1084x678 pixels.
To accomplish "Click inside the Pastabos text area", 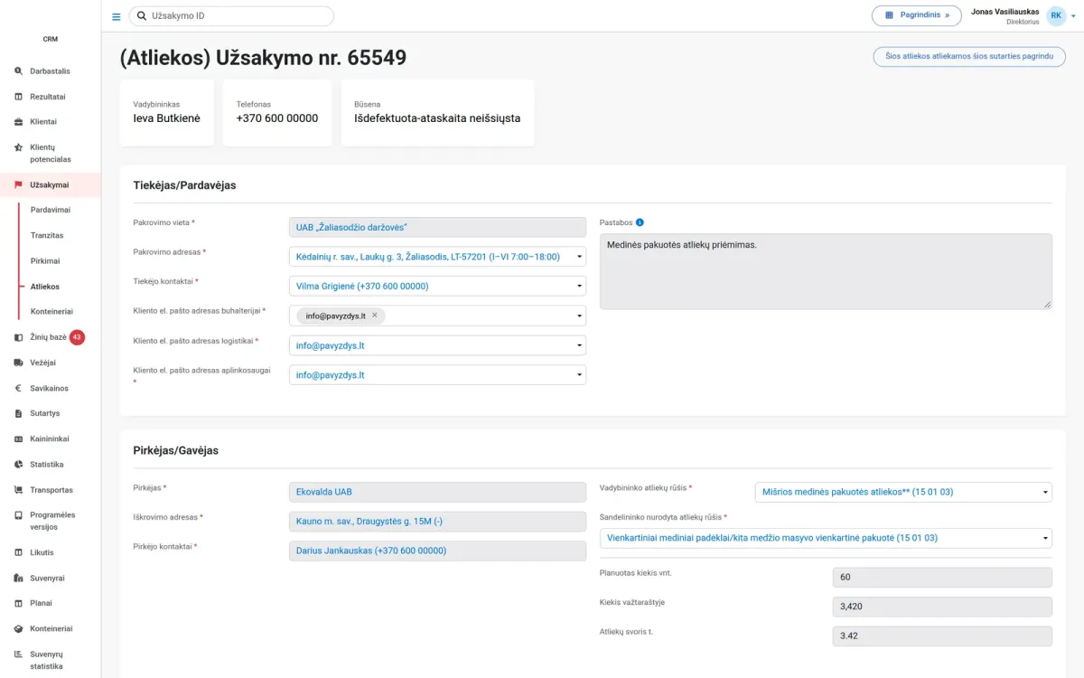I will tap(826, 271).
